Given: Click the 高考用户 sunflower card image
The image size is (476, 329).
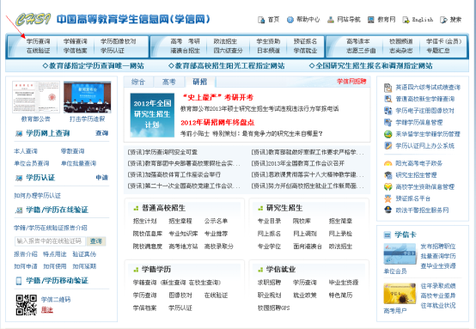Looking at the screenshot, I should click(400, 294).
